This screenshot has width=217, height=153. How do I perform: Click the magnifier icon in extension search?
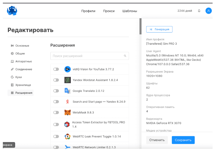coord(125,56)
